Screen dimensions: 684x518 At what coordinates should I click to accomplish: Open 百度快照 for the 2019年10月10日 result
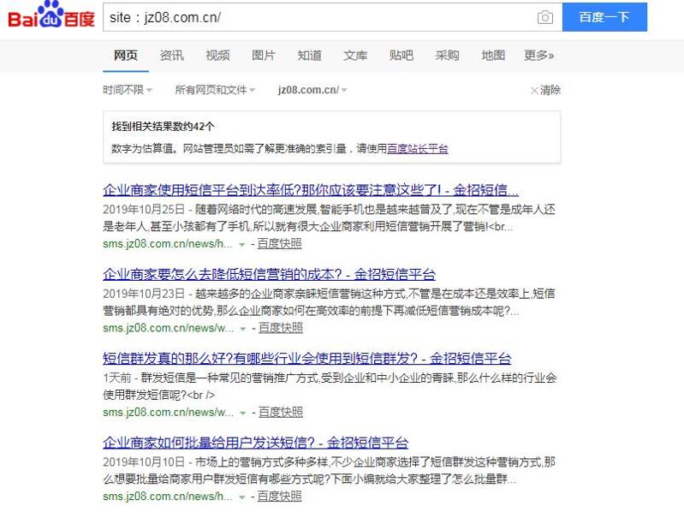(x=279, y=497)
